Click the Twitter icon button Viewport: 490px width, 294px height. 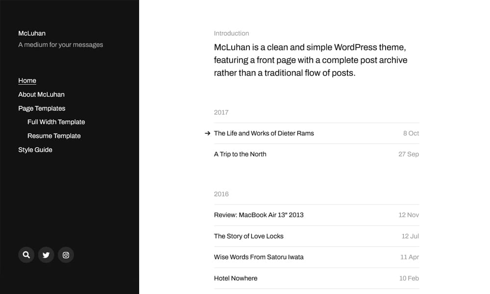46,255
